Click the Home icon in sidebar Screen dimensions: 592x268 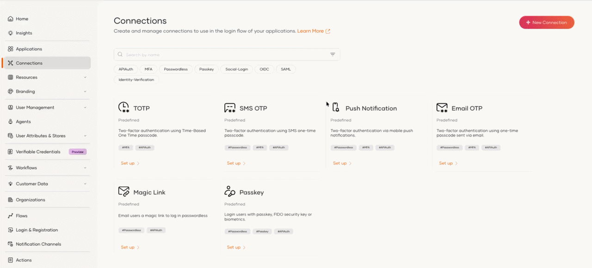pyautogui.click(x=11, y=19)
